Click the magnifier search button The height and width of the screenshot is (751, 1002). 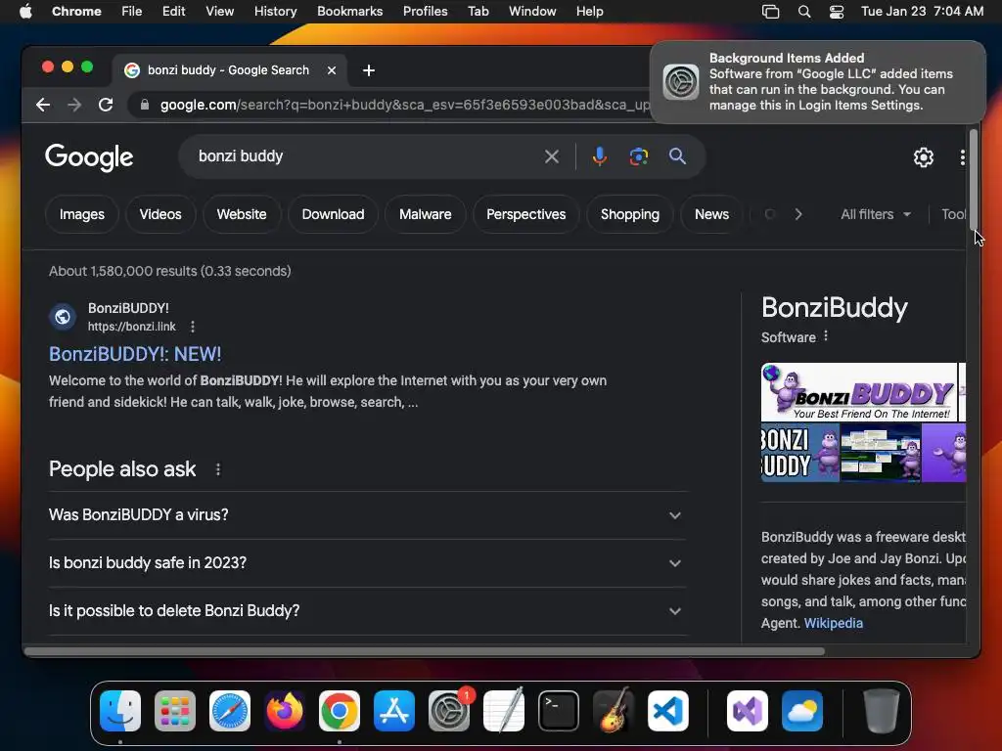(677, 156)
